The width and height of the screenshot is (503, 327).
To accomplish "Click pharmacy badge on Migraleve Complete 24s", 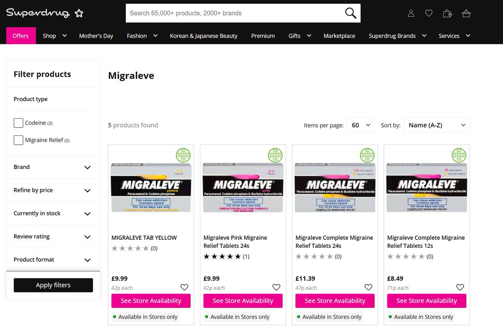I will pyautogui.click(x=367, y=155).
